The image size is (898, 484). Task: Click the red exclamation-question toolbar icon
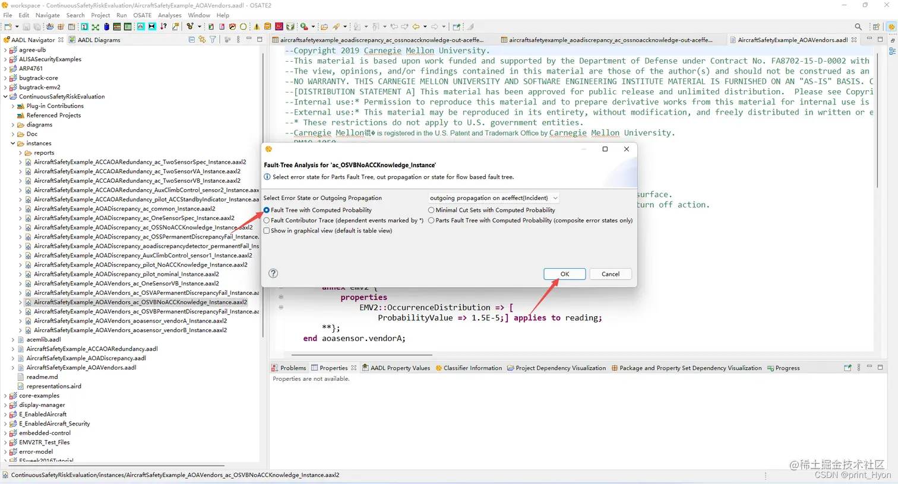point(163,27)
